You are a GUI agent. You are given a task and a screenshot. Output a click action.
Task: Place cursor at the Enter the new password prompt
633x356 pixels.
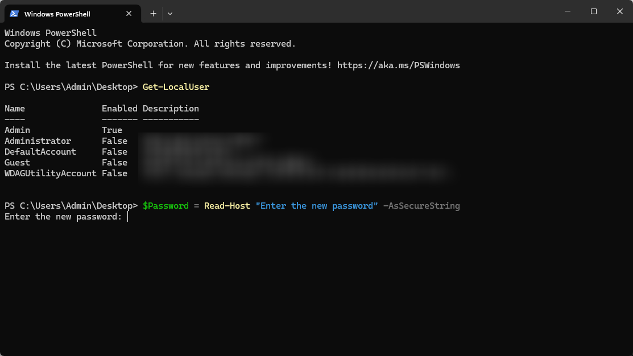(129, 216)
